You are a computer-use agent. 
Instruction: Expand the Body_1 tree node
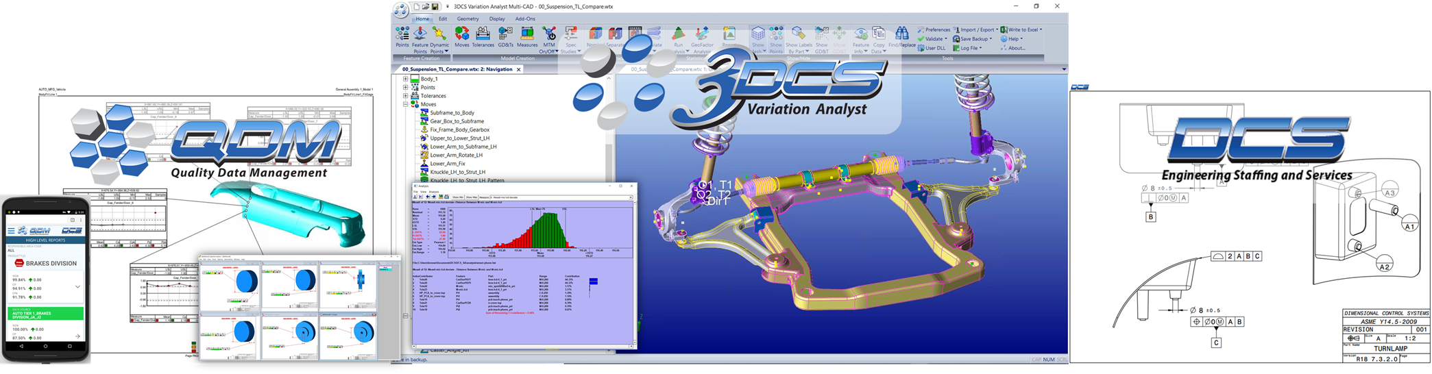coord(406,79)
